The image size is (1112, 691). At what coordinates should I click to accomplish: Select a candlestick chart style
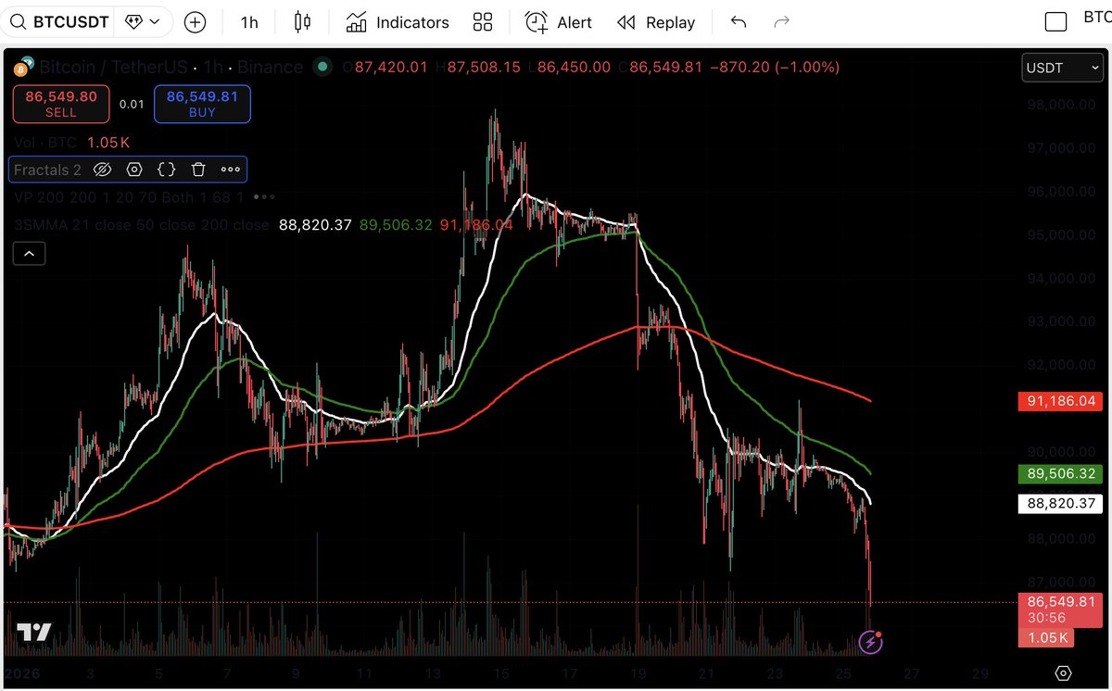[301, 21]
